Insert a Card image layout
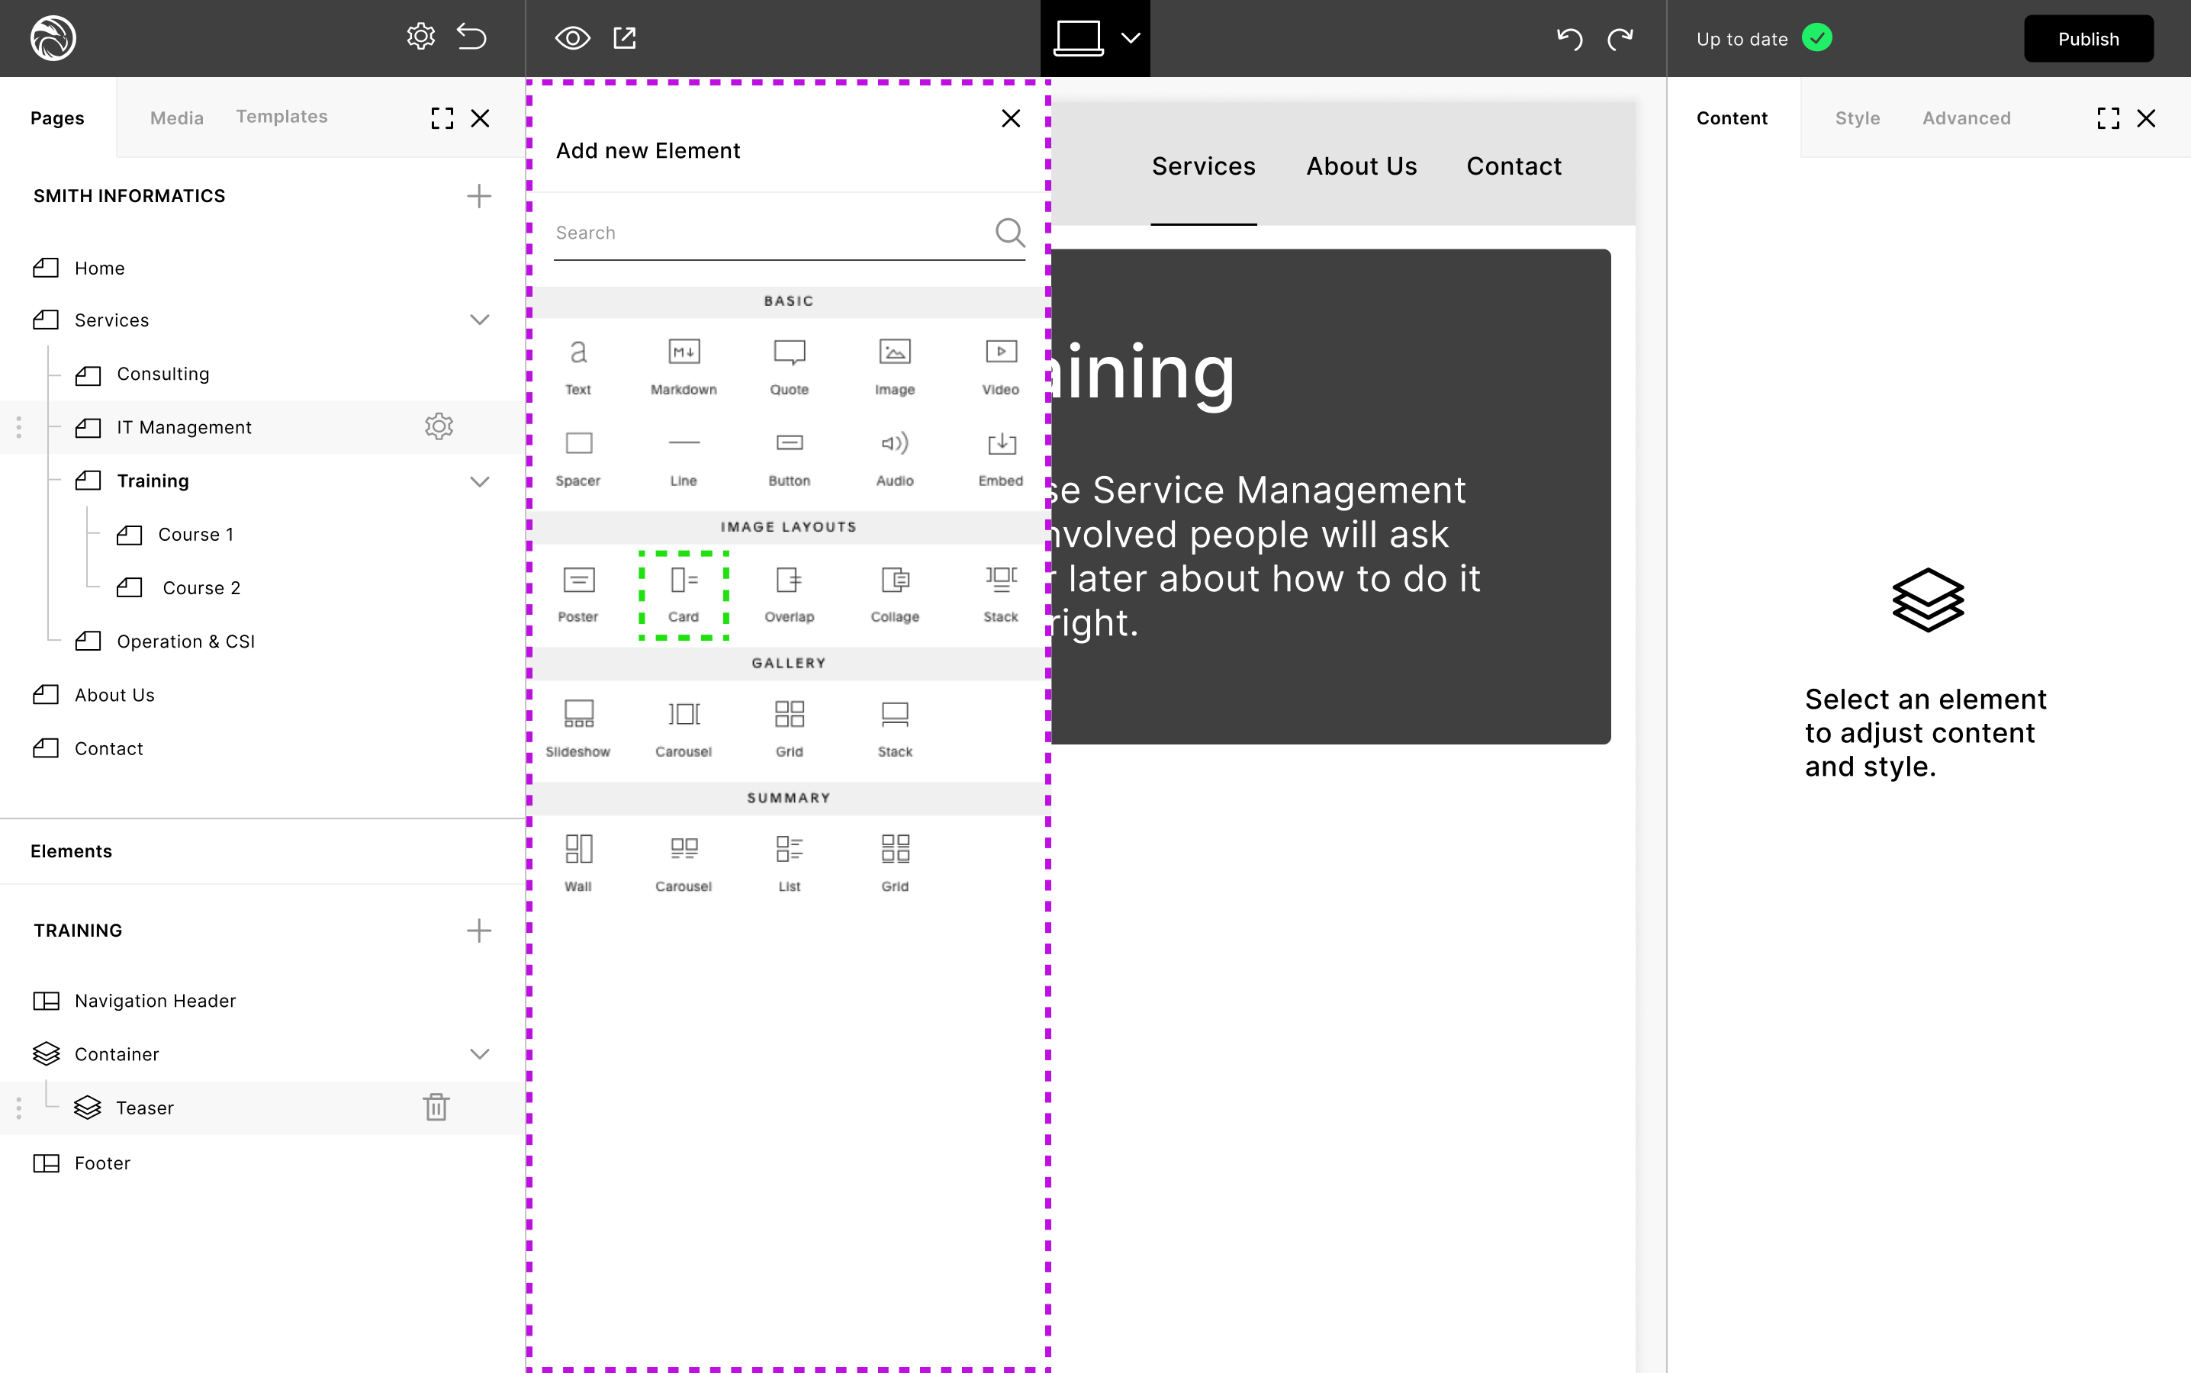 [683, 594]
